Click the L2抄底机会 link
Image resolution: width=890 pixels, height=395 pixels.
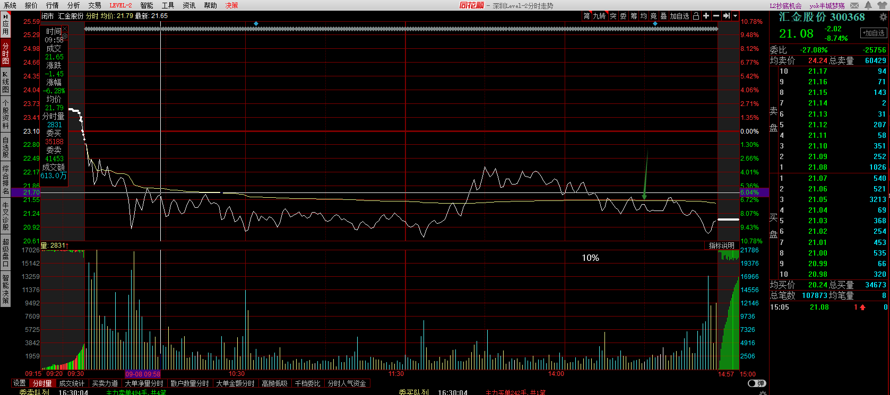[785, 6]
